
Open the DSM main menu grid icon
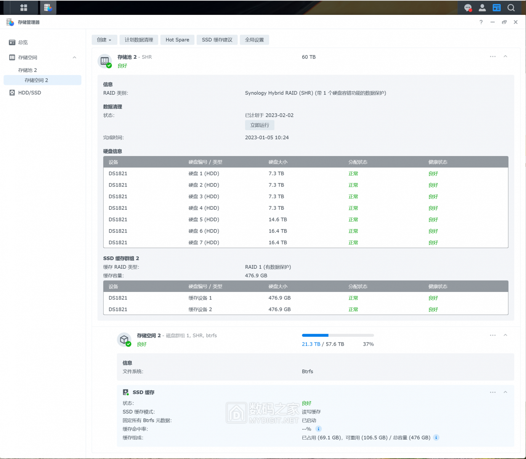click(24, 8)
